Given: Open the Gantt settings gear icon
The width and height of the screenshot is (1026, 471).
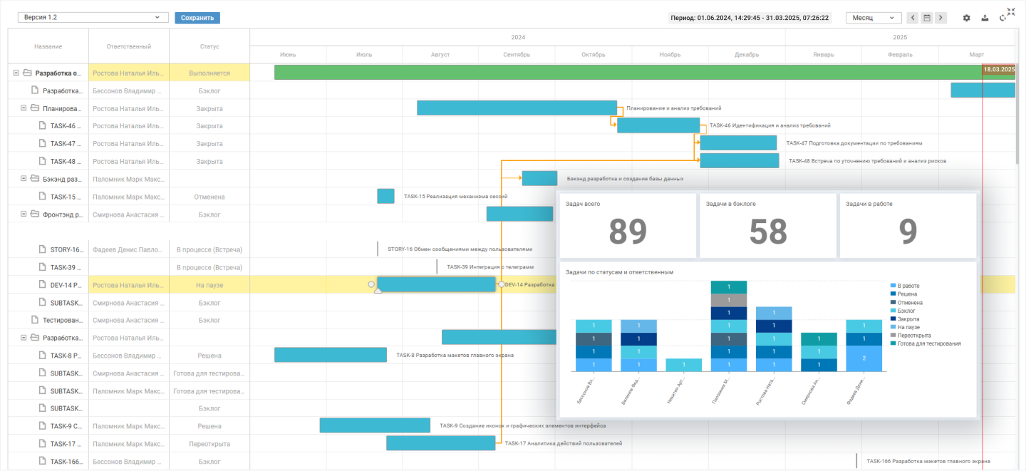Looking at the screenshot, I should click(x=967, y=18).
